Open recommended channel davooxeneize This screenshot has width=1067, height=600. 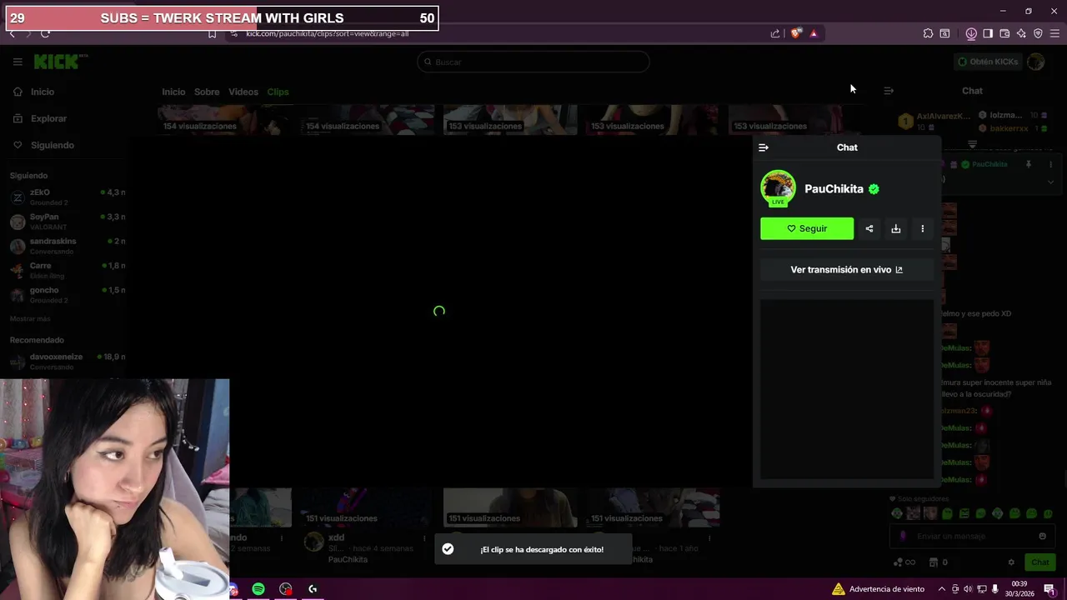[x=67, y=362]
